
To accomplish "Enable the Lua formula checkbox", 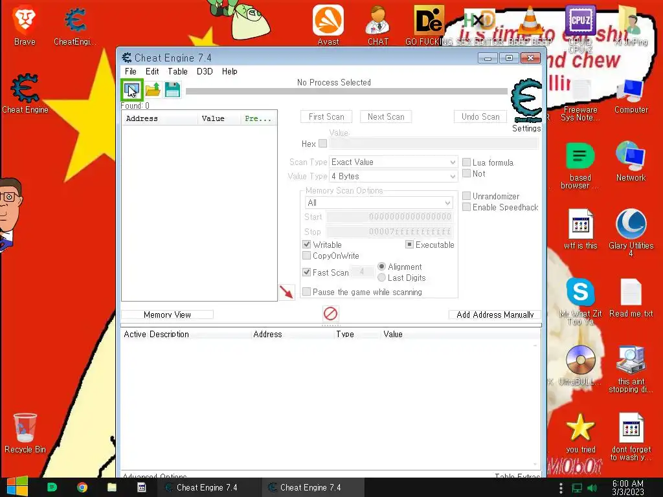I will pos(466,162).
